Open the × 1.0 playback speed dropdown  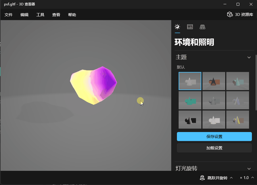pos(247,178)
